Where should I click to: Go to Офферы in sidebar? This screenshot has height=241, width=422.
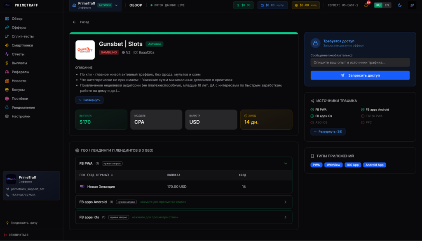tap(19, 28)
